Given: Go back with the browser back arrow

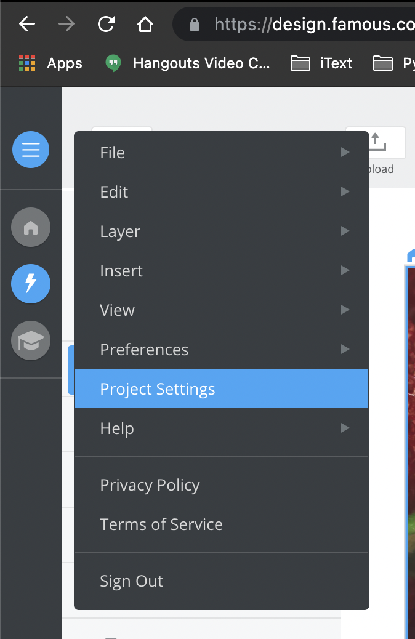Looking at the screenshot, I should pos(27,25).
